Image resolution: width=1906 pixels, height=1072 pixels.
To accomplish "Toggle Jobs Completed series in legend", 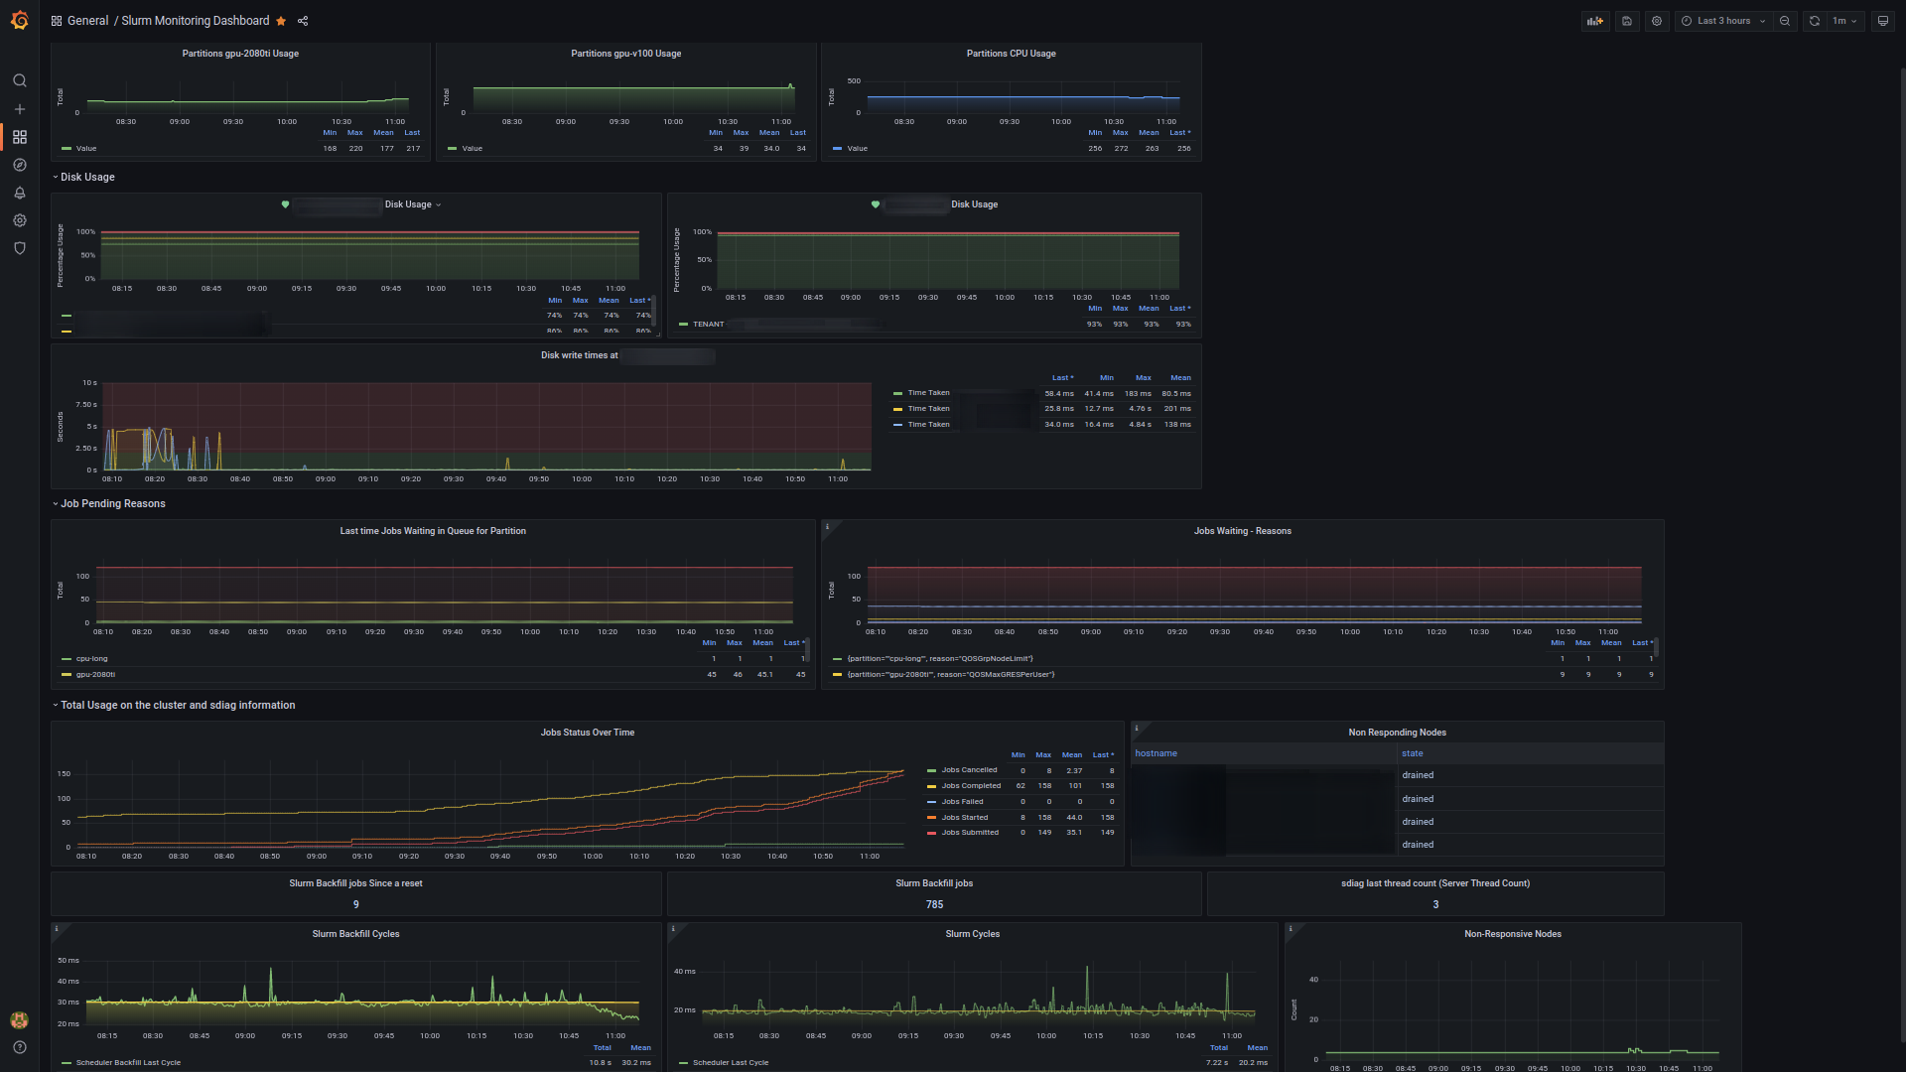I will [971, 786].
